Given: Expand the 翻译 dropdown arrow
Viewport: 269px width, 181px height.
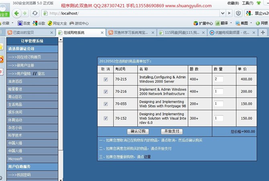Looking at the screenshot, I should coord(231,23).
